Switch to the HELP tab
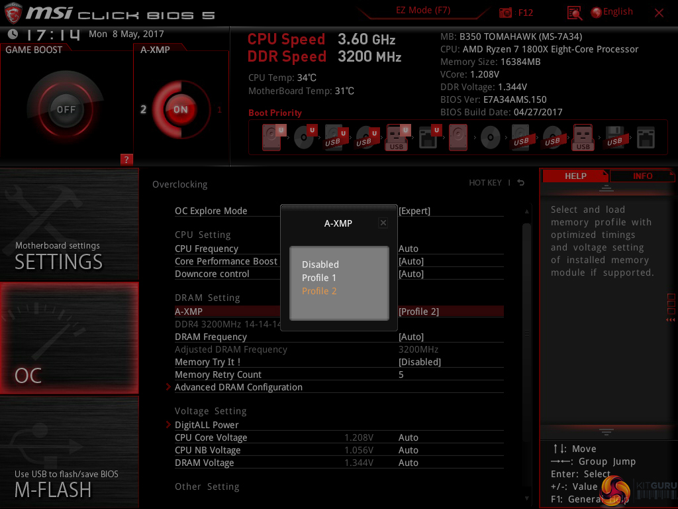This screenshot has height=509, width=678. (575, 176)
